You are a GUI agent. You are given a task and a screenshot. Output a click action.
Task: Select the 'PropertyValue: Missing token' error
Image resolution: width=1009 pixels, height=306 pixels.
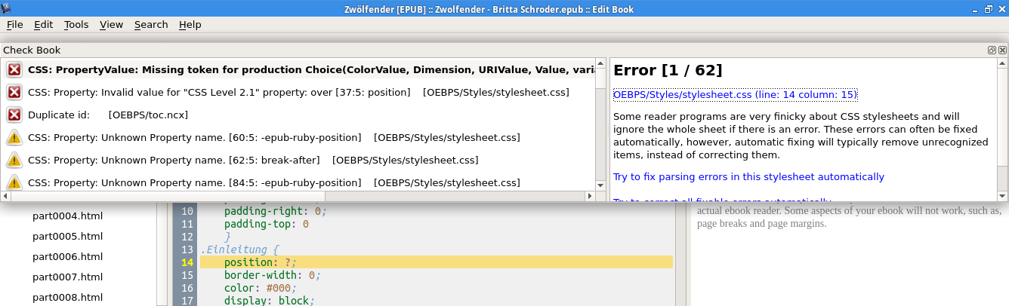pyautogui.click(x=298, y=69)
